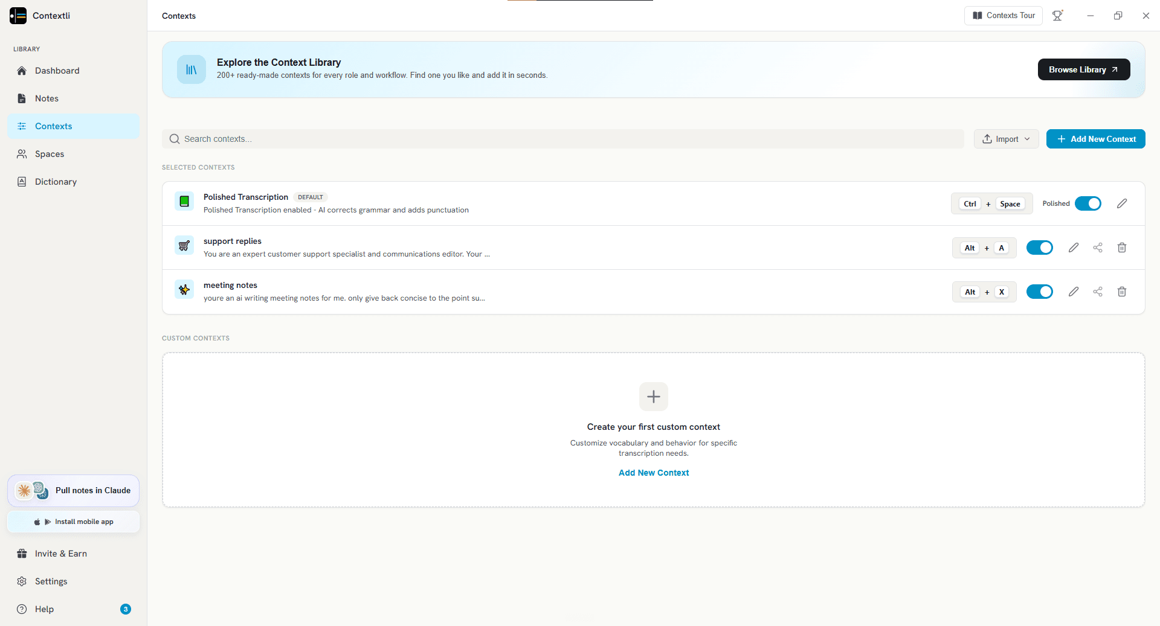This screenshot has height=626, width=1160.
Task: Edit the support replies context
Action: click(x=1074, y=248)
